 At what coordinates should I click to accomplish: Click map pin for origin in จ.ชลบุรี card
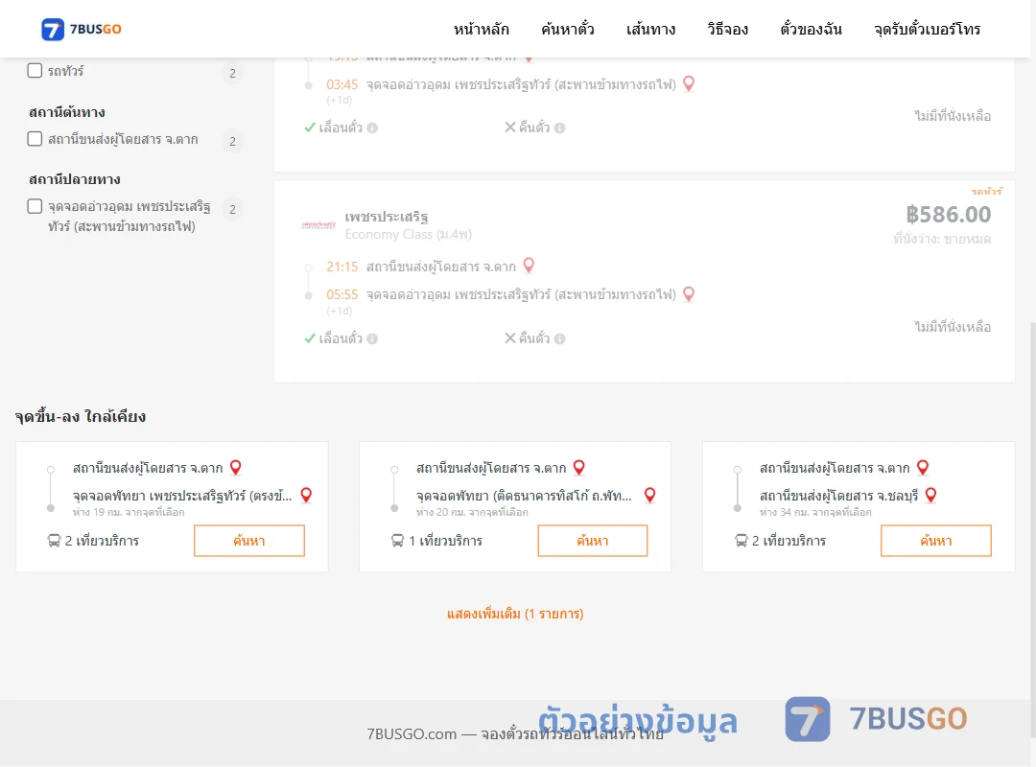(923, 468)
